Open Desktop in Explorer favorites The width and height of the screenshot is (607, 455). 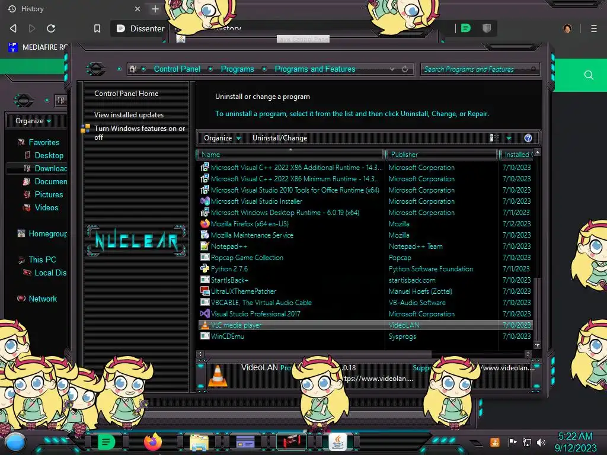point(49,155)
